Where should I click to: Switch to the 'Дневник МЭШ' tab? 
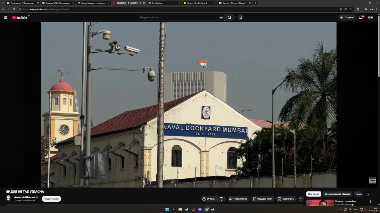(58, 3)
